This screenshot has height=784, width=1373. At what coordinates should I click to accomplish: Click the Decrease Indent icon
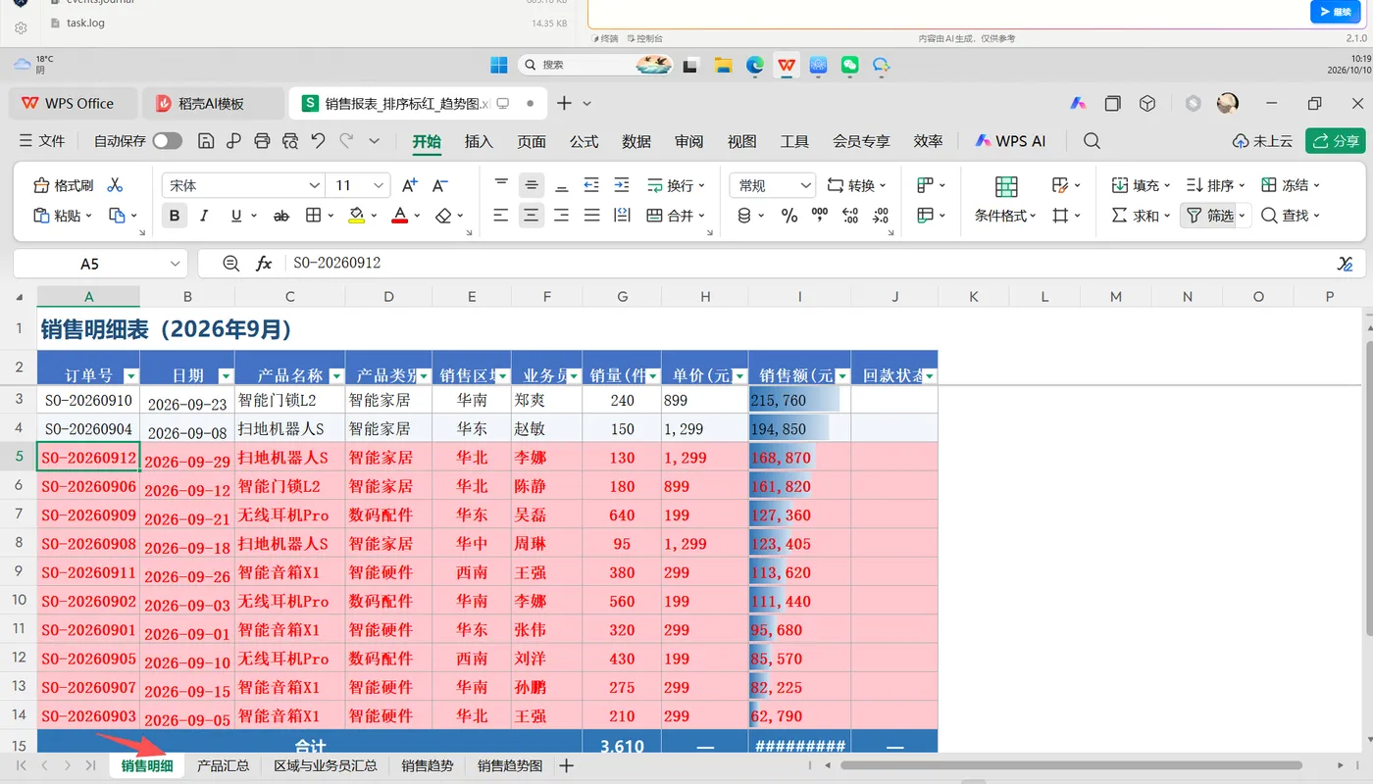coord(591,185)
